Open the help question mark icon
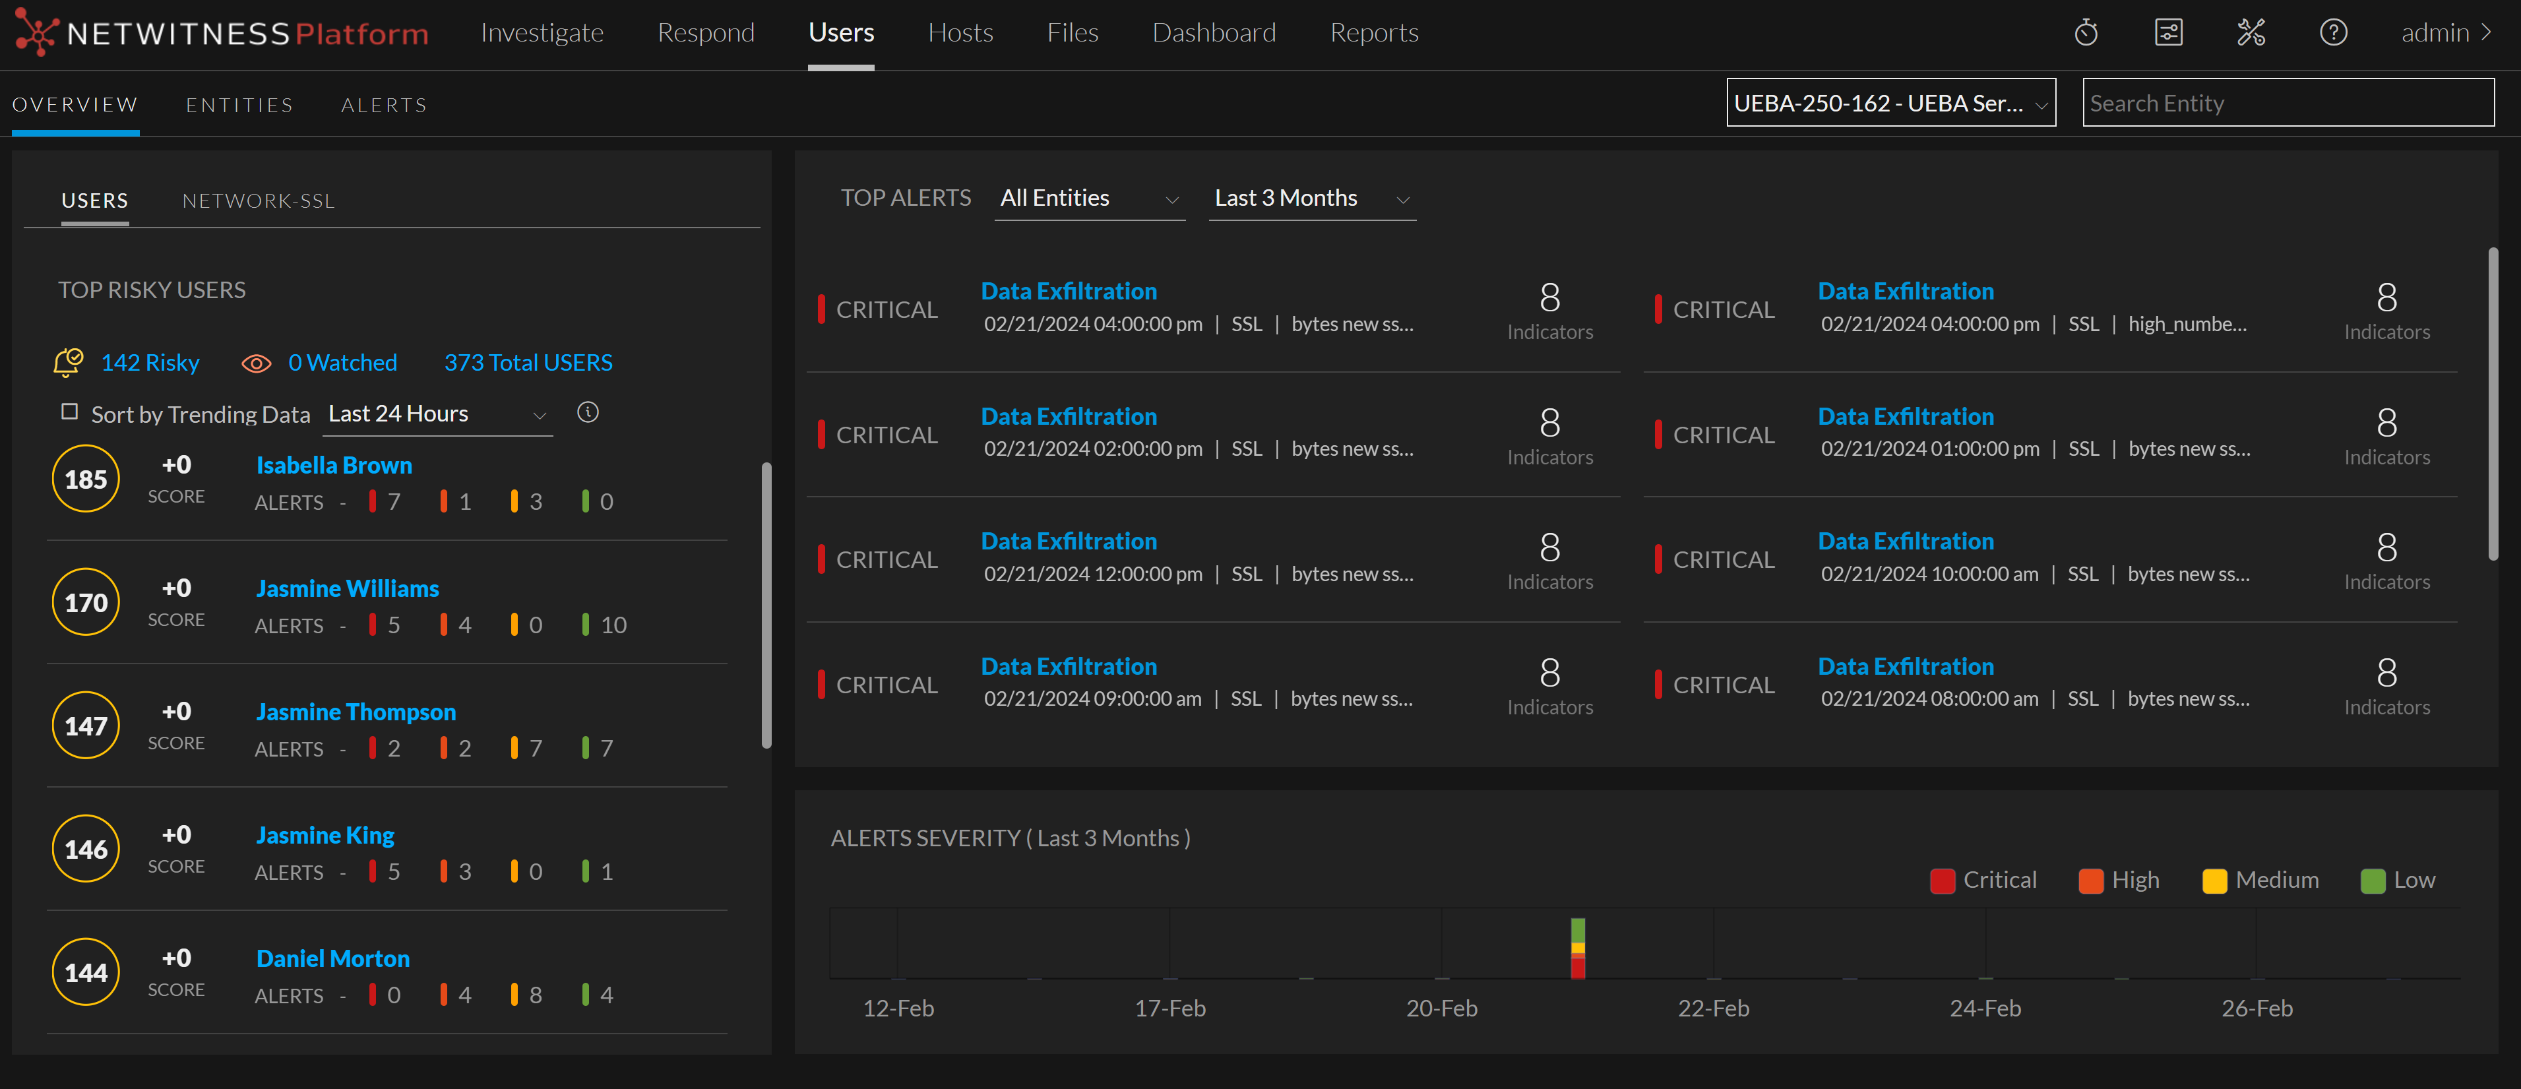 [x=2333, y=32]
